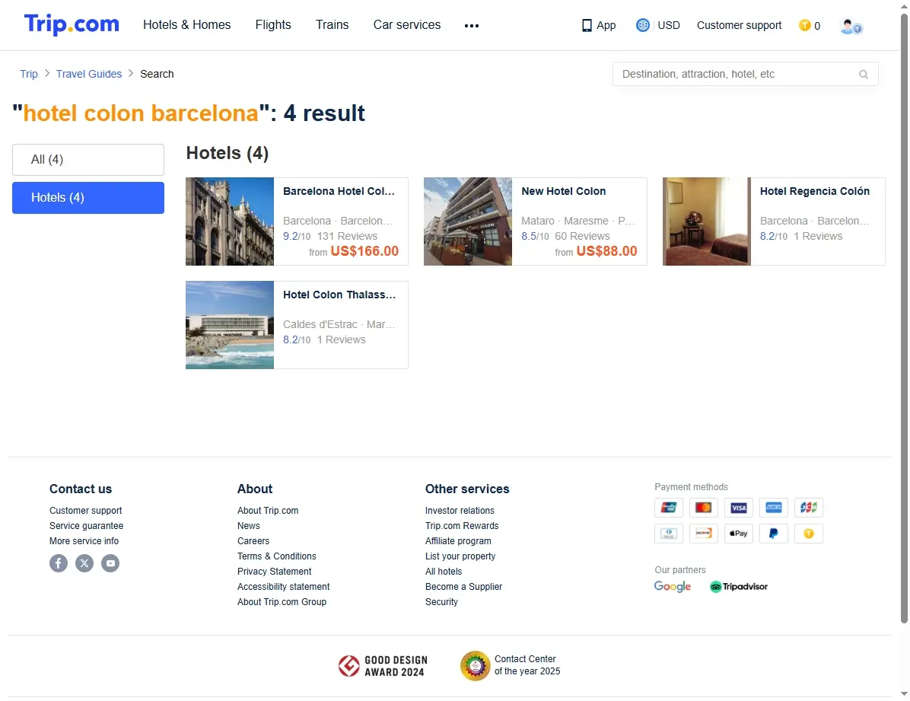
Task: Open the Flights menu item
Action: [272, 25]
